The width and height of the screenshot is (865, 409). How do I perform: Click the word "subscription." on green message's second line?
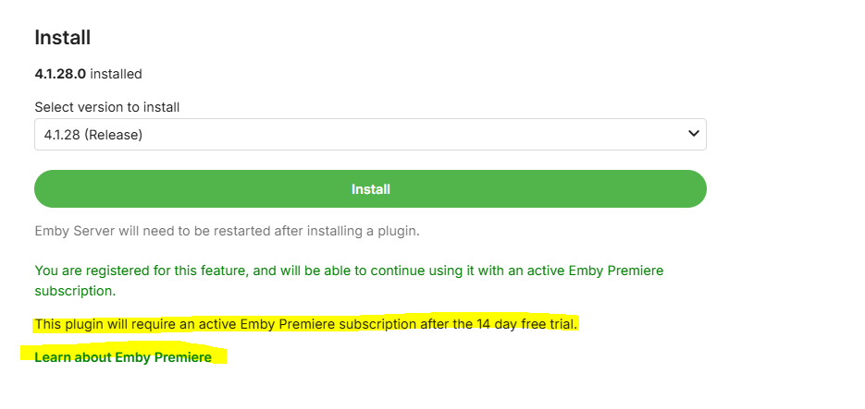pyautogui.click(x=75, y=291)
